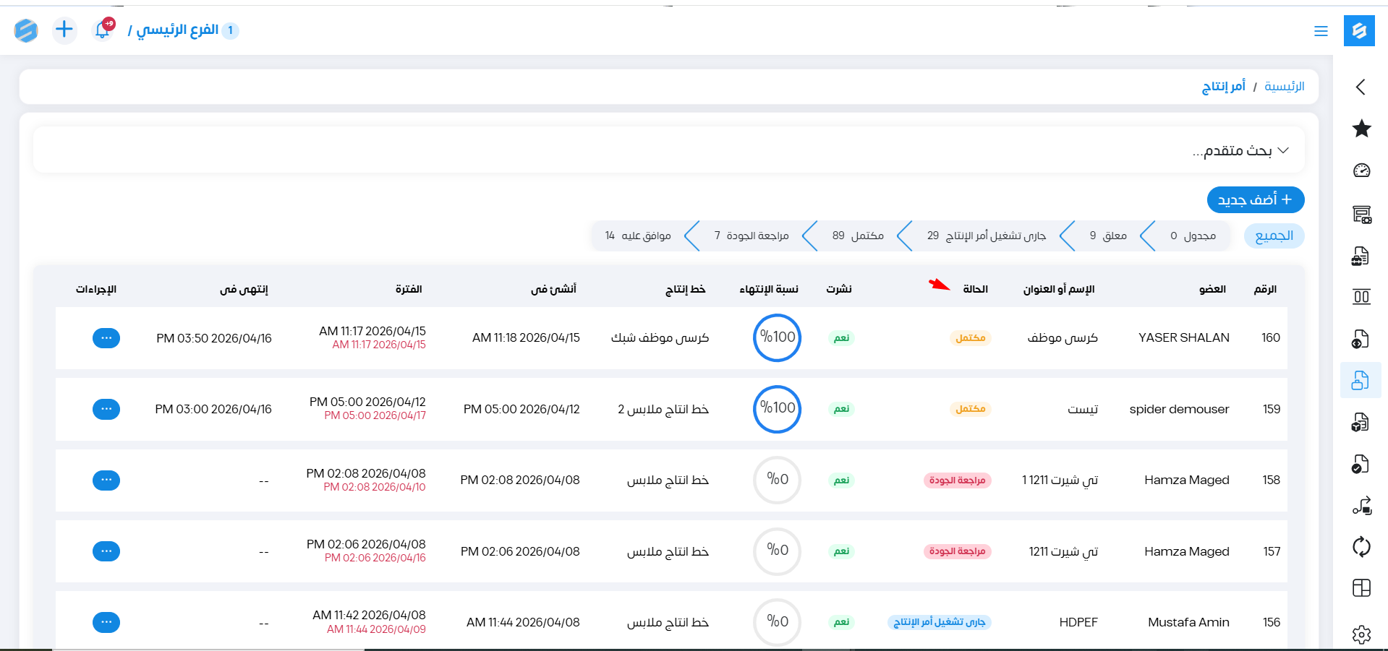
Task: Toggle the hamburger menu icon
Action: 1321,31
